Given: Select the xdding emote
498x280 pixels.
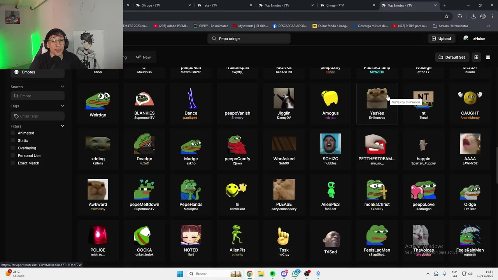Looking at the screenshot, I should (x=98, y=149).
